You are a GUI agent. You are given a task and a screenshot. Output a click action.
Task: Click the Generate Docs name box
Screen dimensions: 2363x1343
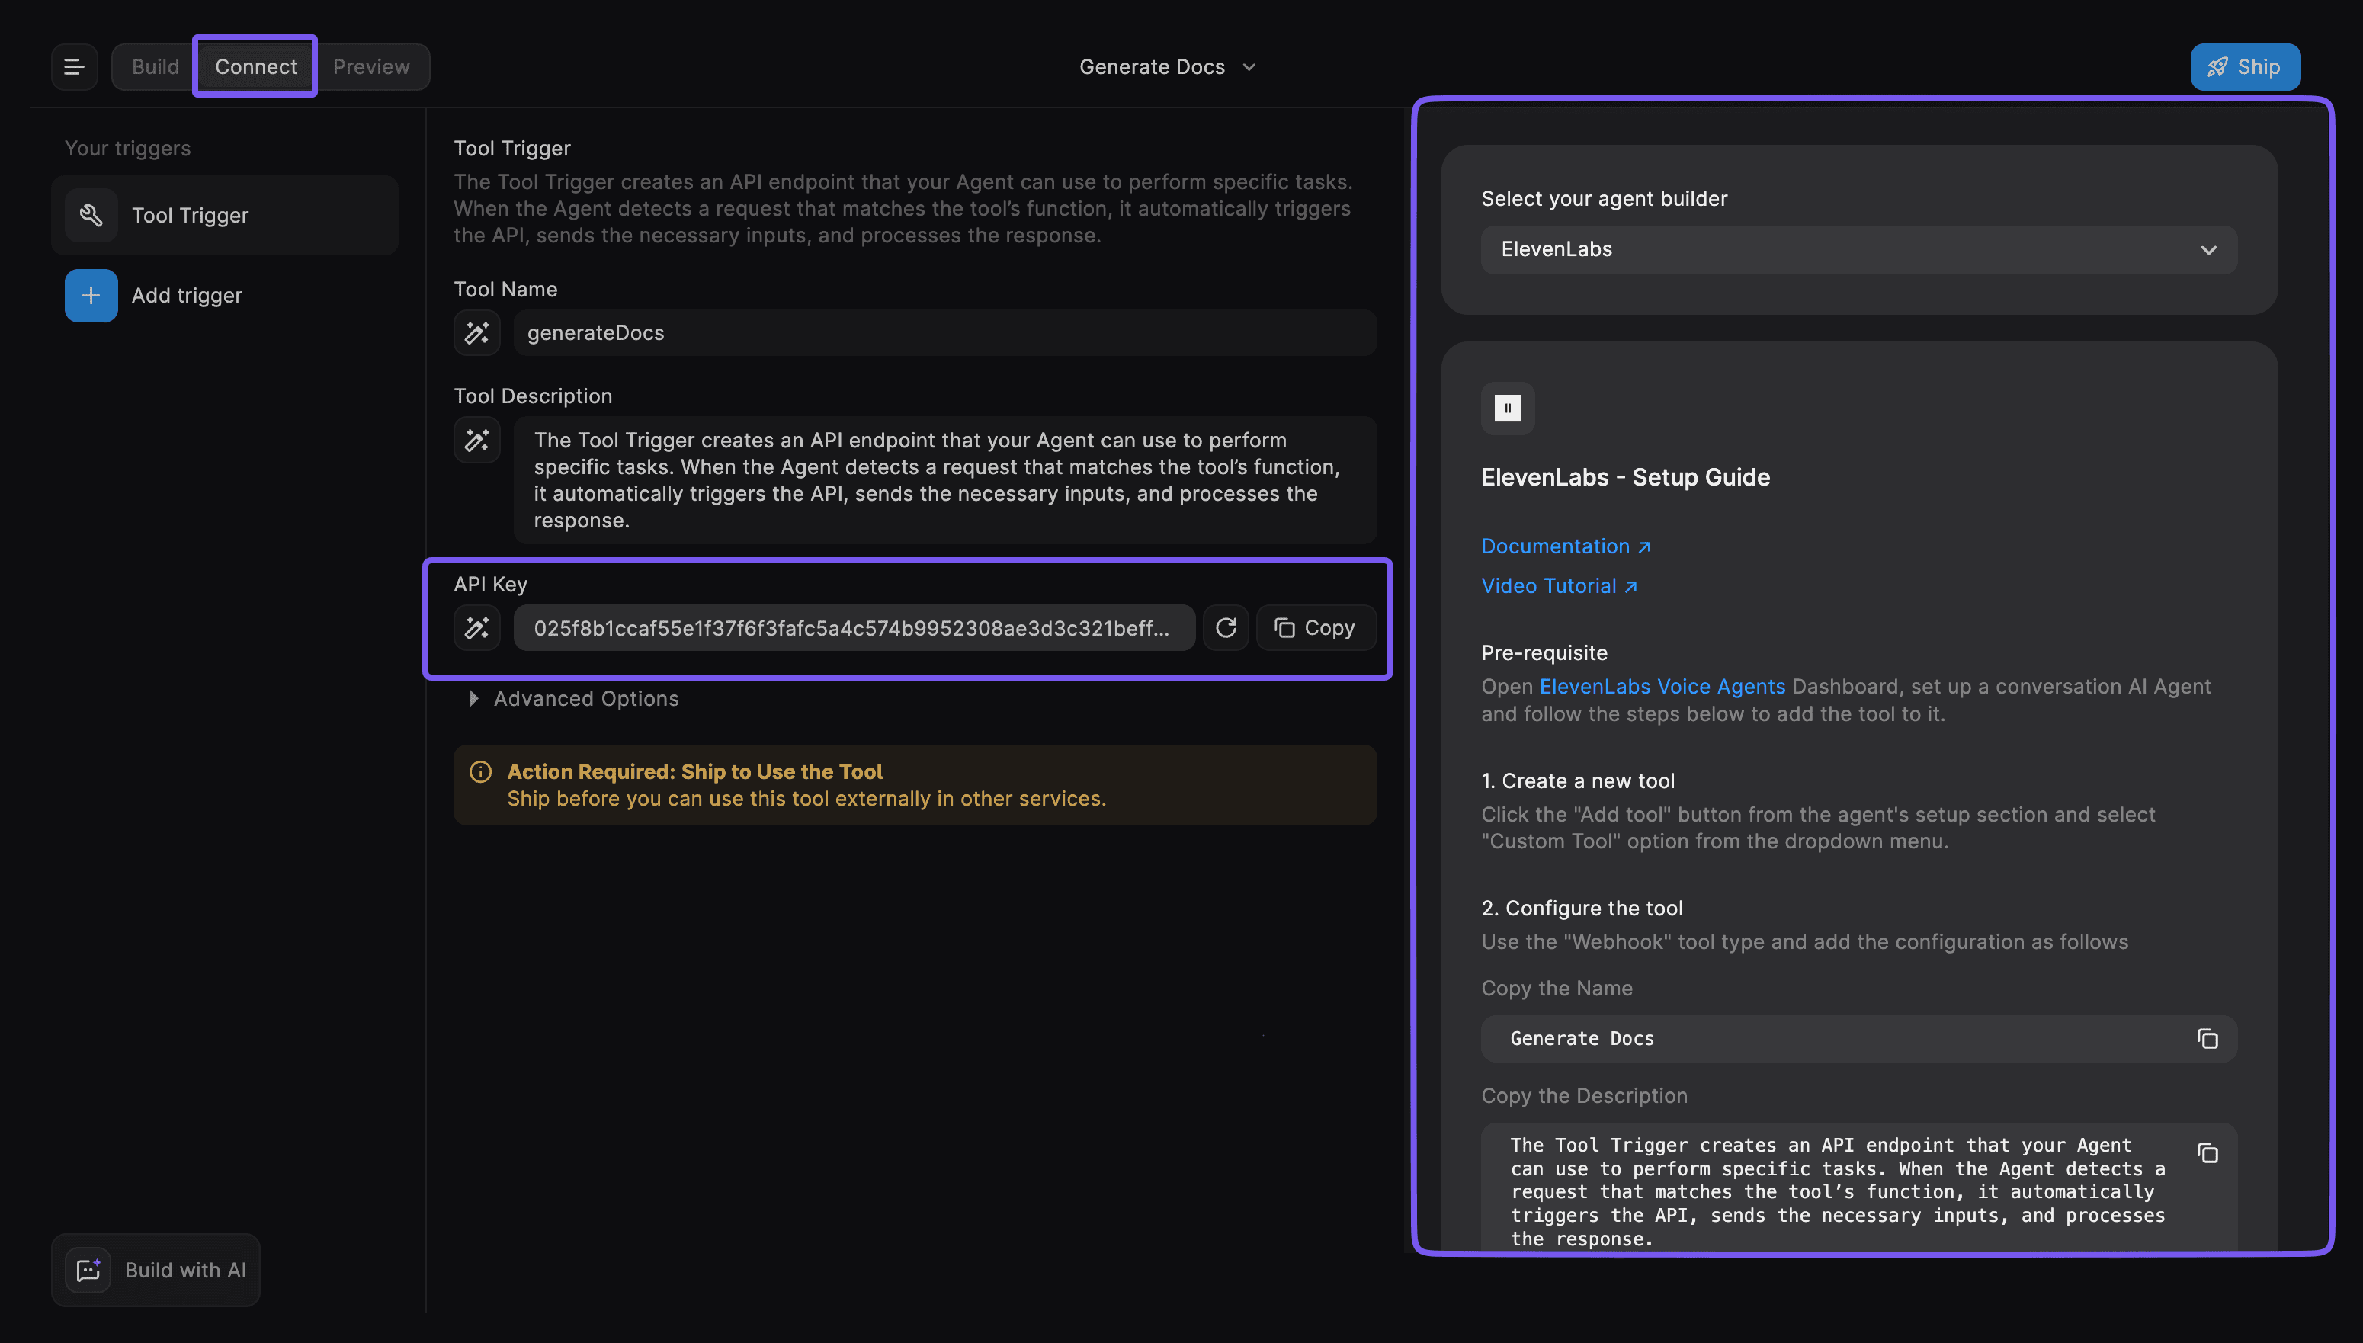(1858, 1039)
